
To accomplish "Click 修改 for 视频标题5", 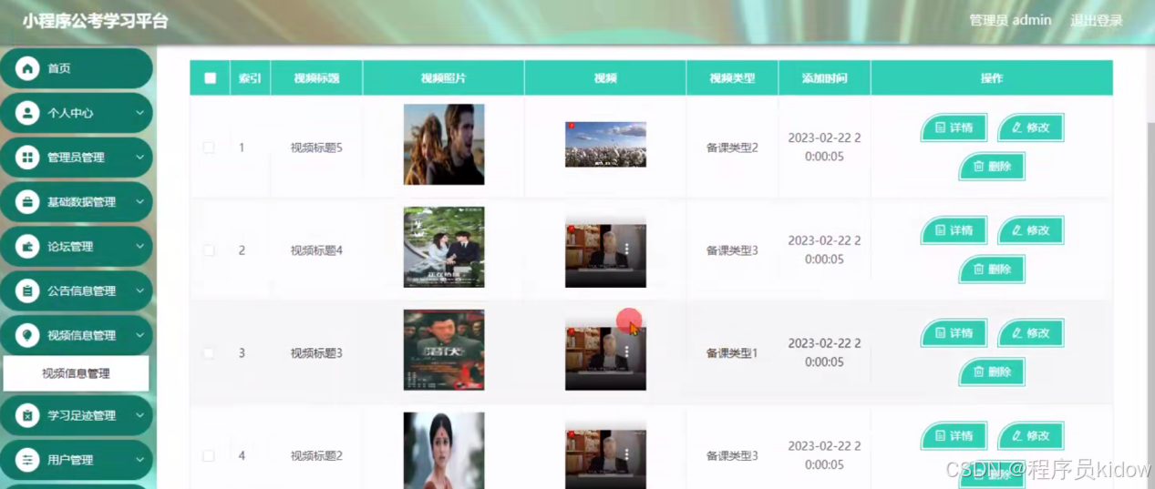I will (1030, 127).
